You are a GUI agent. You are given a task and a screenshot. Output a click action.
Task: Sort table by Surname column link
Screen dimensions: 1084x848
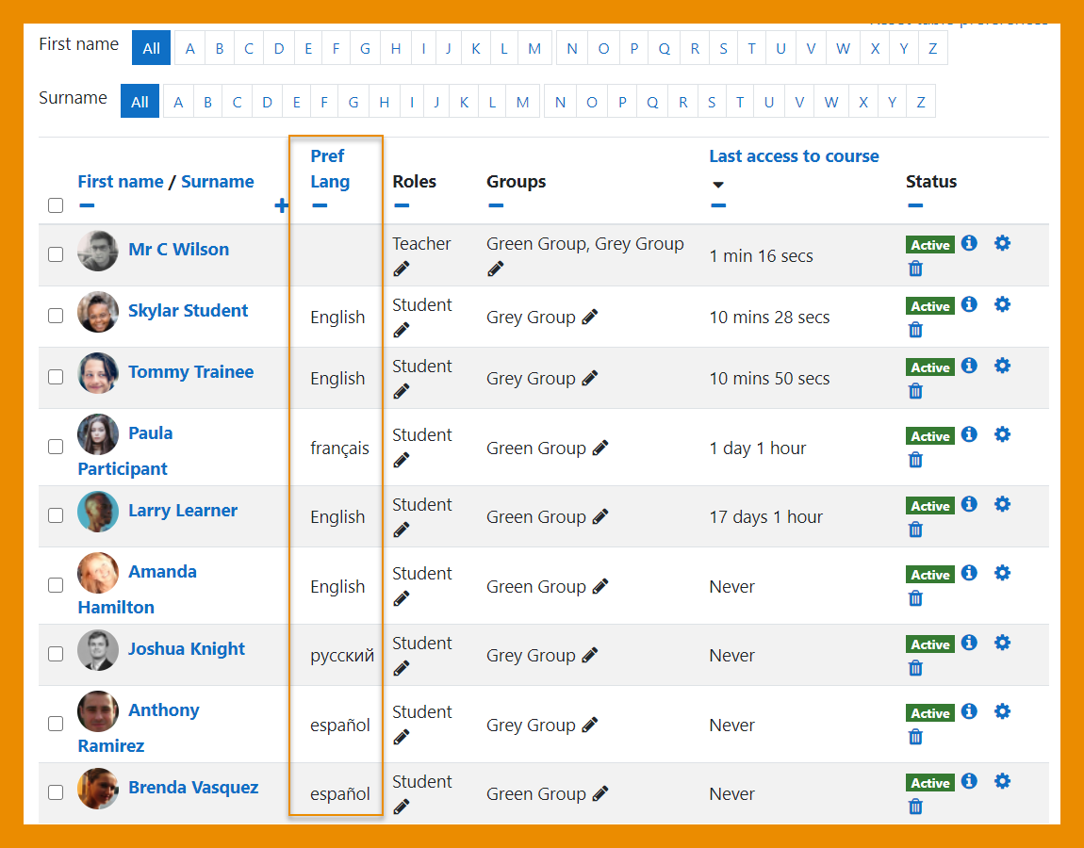pyautogui.click(x=217, y=182)
